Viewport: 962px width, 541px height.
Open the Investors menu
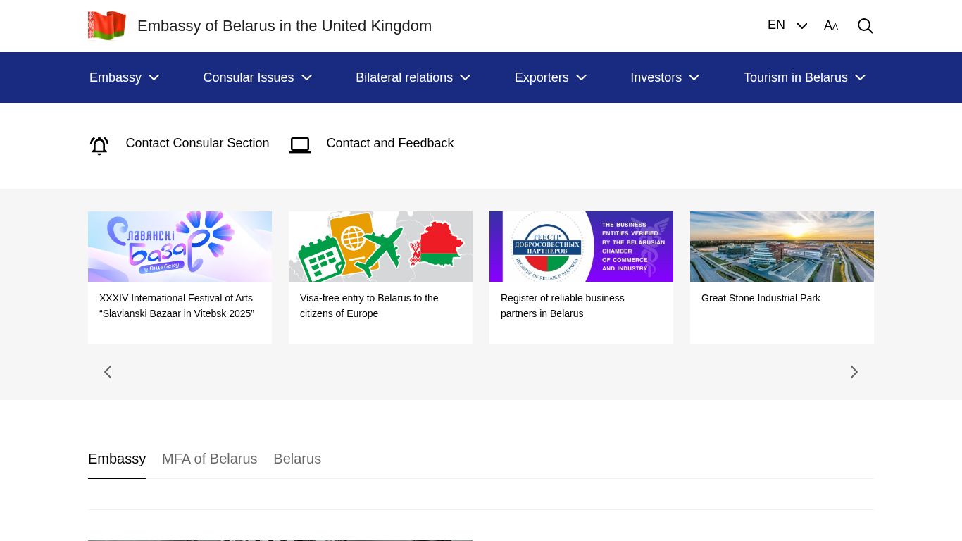pyautogui.click(x=665, y=77)
